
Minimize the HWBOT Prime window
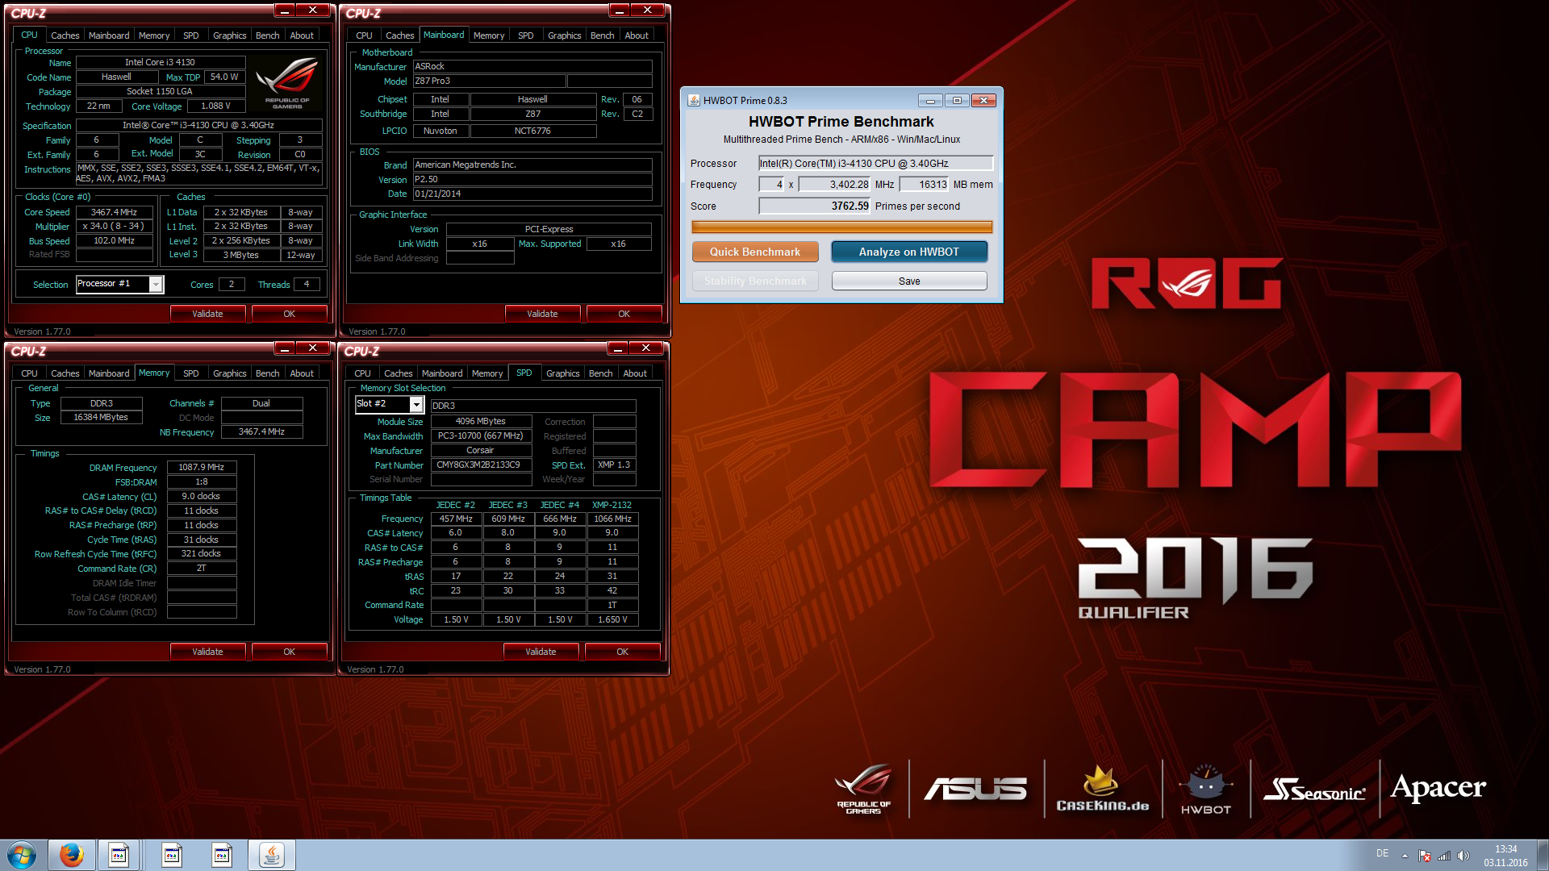930,101
